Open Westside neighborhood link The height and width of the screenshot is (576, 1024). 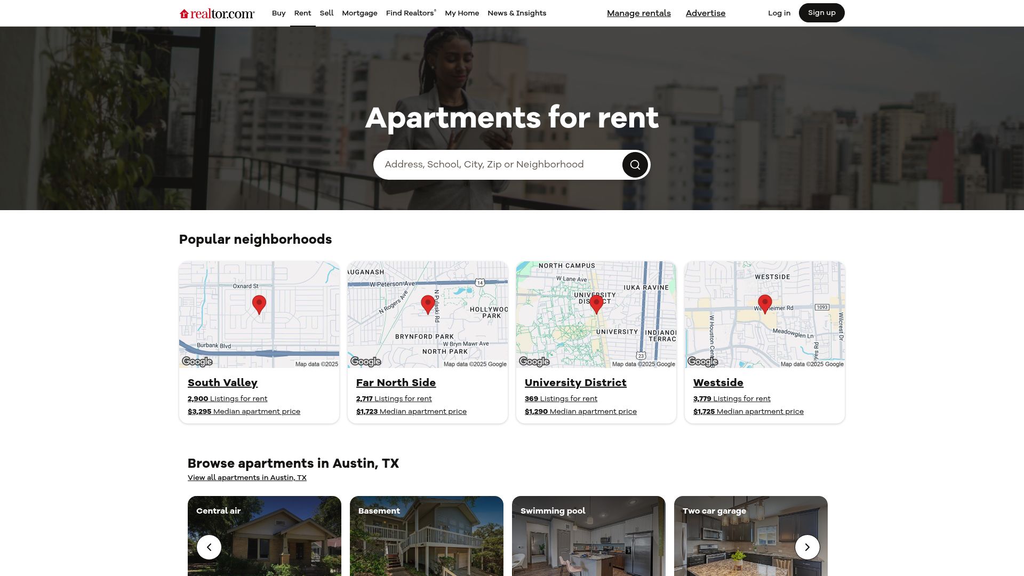point(718,383)
